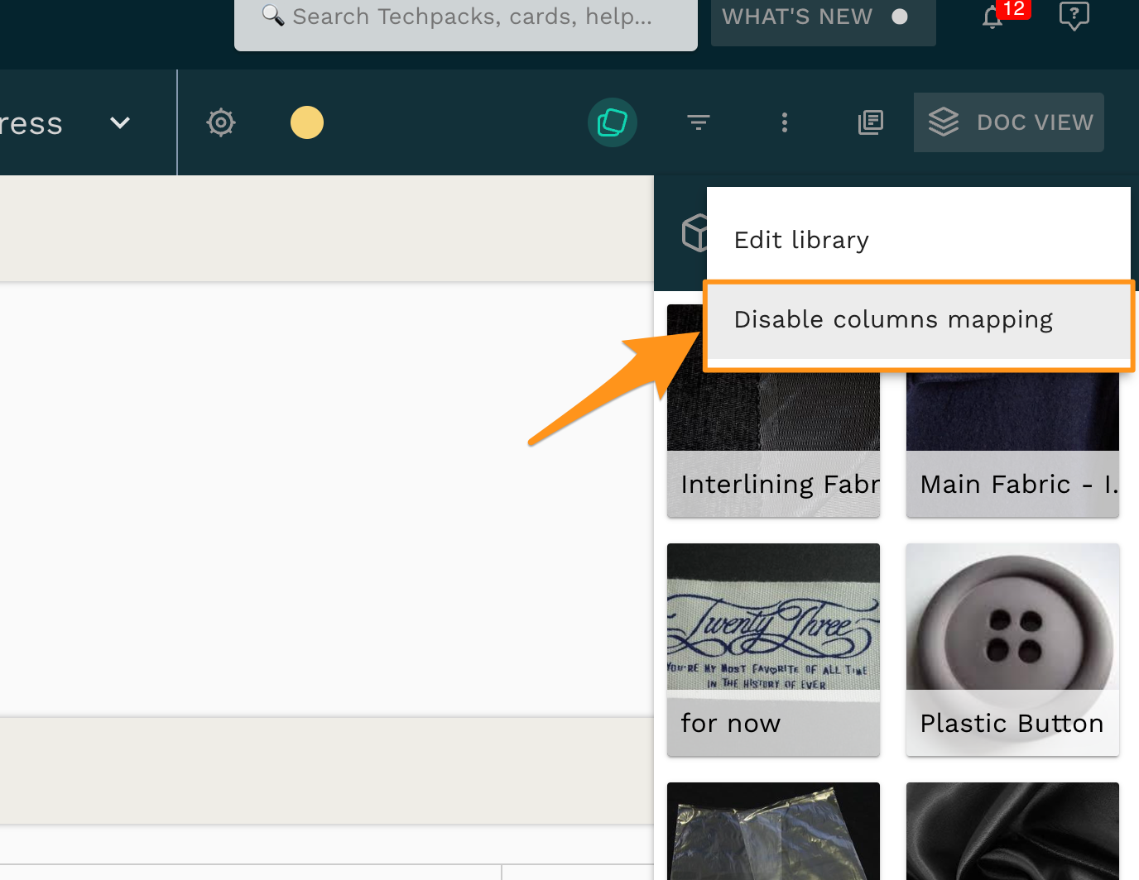Open the 'for now' label card

point(773,649)
